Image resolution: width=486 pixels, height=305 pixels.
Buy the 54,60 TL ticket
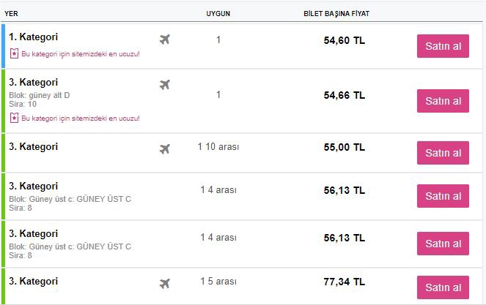(x=443, y=46)
